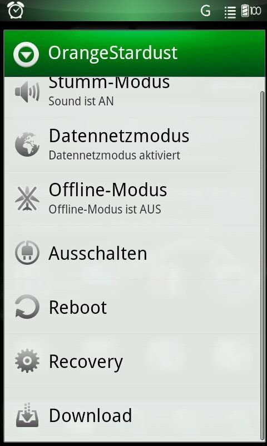Tap the battery indicator in status bar
The height and width of the screenshot is (446, 267).
[251, 11]
